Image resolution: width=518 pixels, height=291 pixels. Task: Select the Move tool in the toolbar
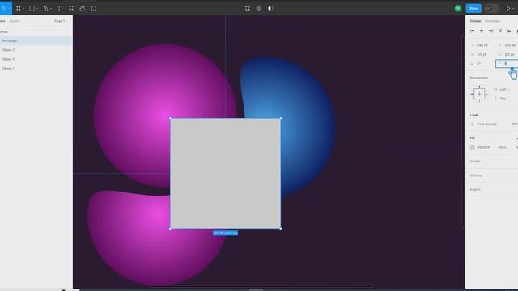pos(4,8)
